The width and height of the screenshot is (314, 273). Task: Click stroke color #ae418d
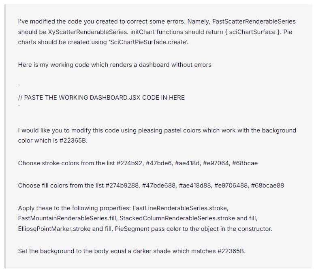tap(188, 163)
